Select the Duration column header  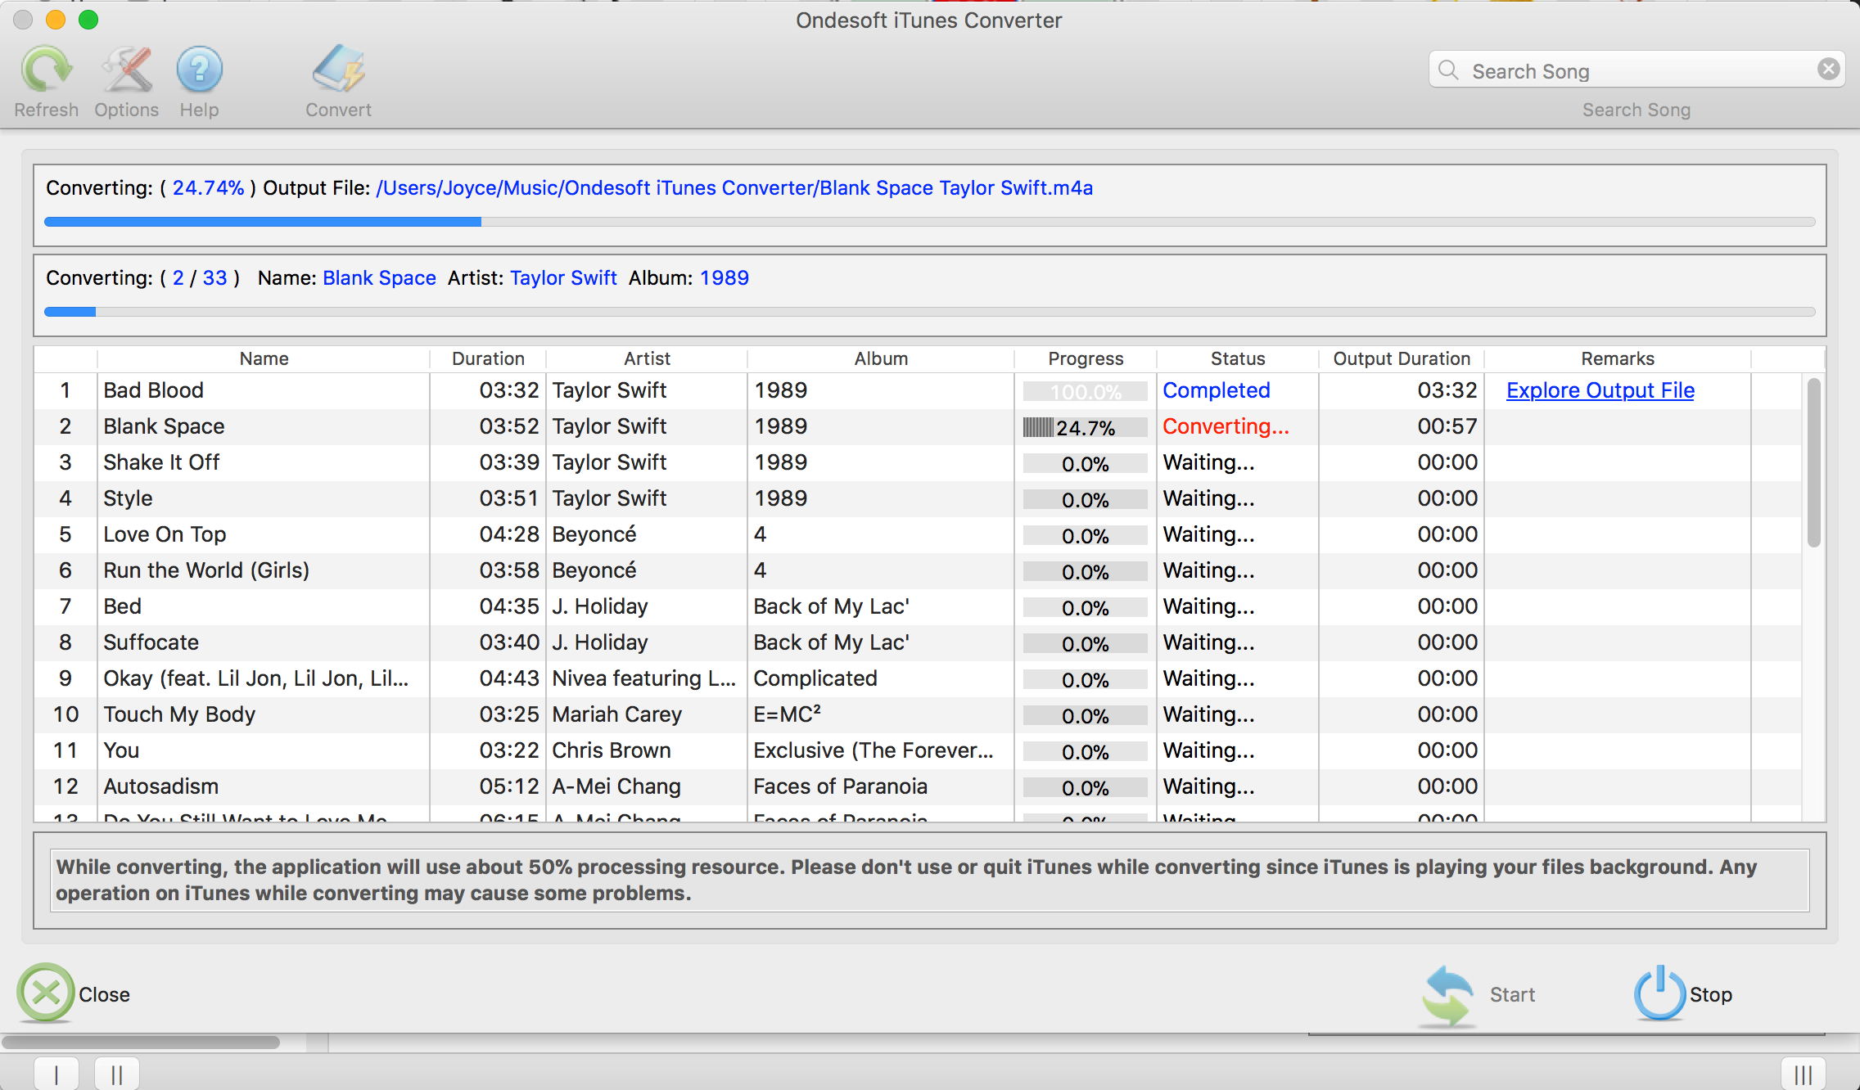point(487,357)
